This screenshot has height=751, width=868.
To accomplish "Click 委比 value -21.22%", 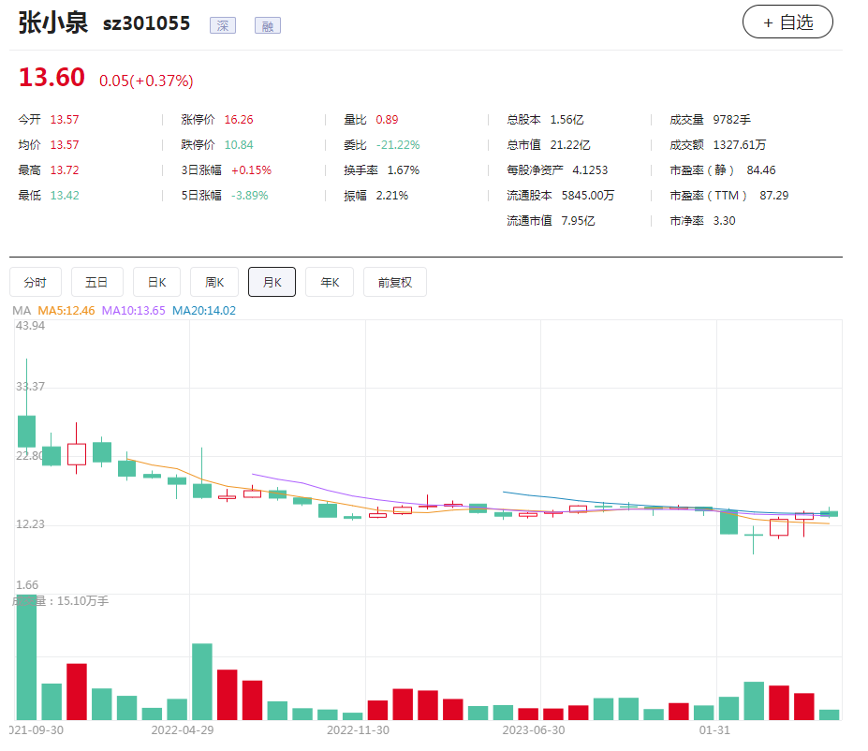I will [398, 145].
